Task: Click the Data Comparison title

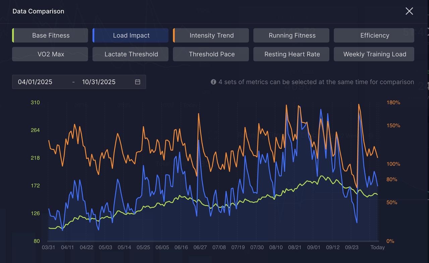Action: click(38, 11)
